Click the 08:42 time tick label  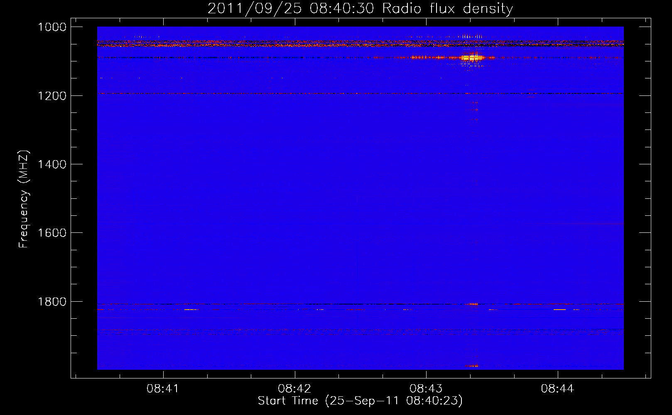coord(294,388)
